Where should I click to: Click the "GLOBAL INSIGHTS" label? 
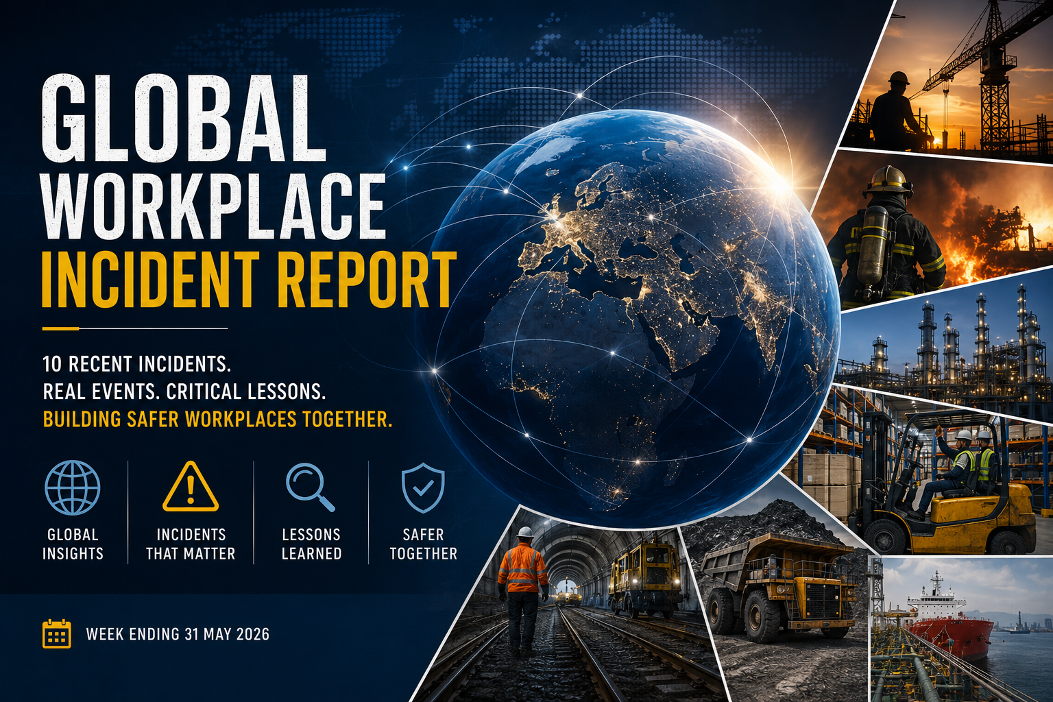[73, 544]
